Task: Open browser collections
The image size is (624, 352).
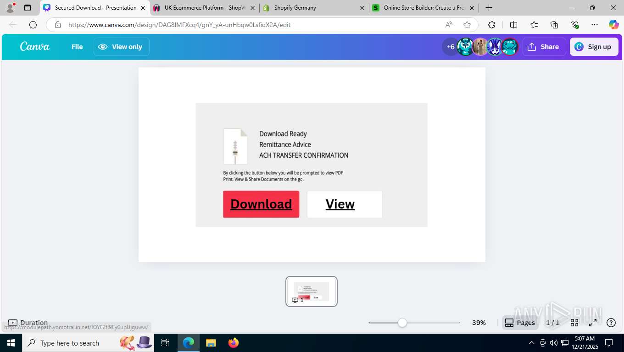Action: pyautogui.click(x=554, y=25)
